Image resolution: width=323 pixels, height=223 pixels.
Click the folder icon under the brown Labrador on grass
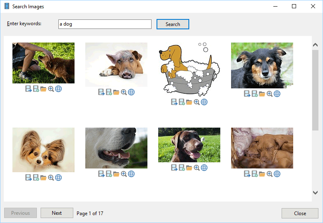click(189, 168)
